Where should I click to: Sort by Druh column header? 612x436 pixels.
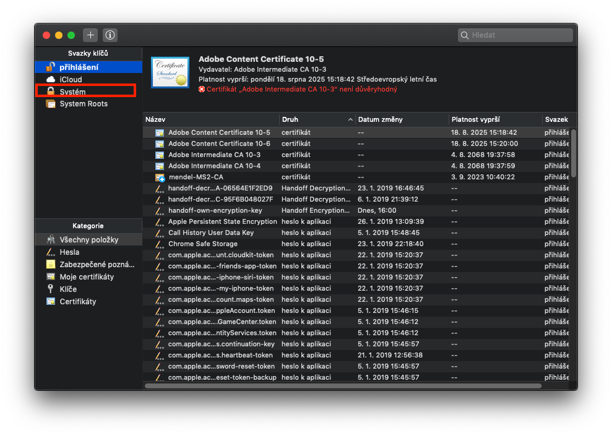tap(317, 119)
